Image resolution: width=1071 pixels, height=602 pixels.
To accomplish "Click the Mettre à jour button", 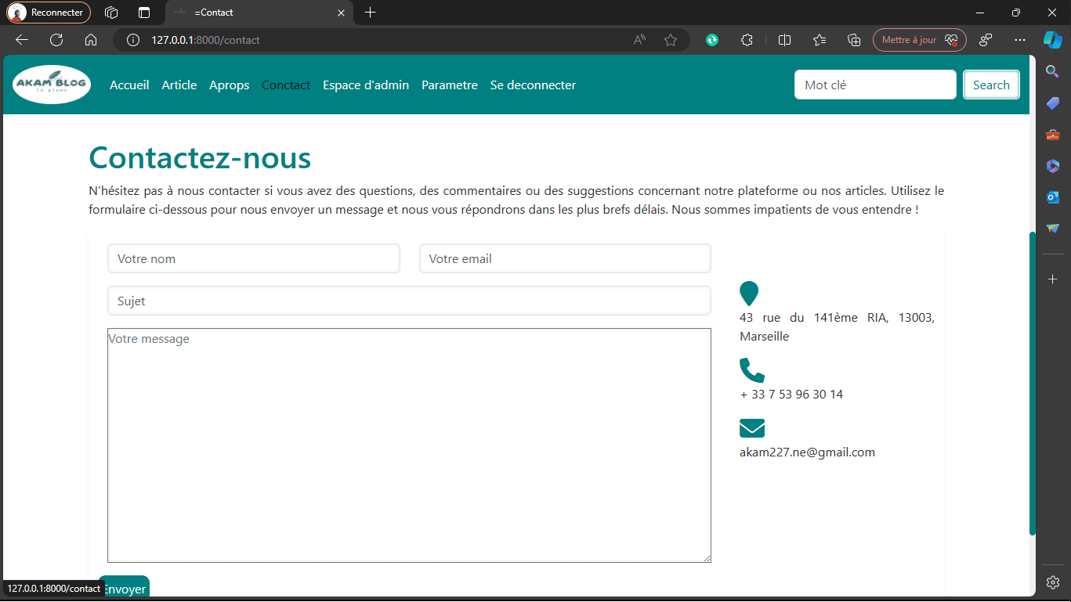I will click(920, 40).
